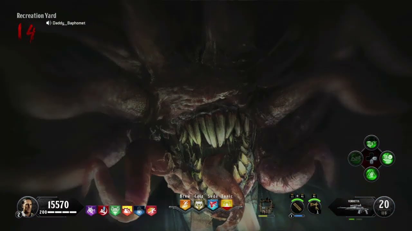
Task: Click the score value "15570"
Action: click(x=58, y=205)
